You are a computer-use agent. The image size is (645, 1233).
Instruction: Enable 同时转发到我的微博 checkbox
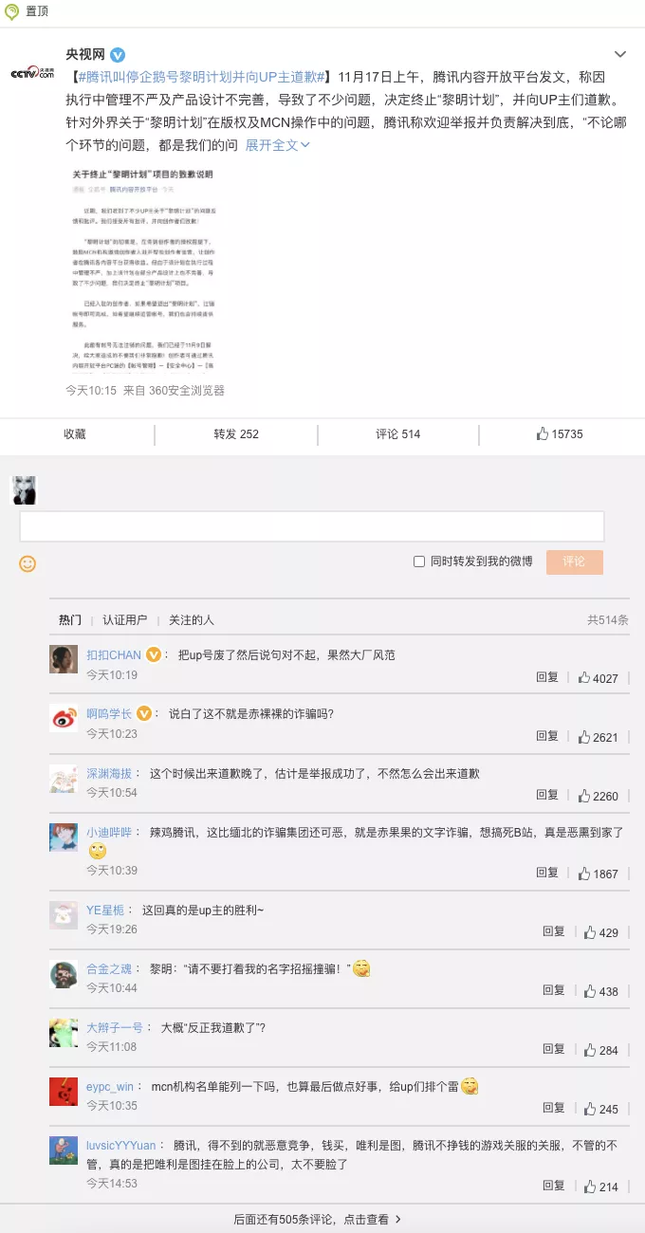coord(419,561)
